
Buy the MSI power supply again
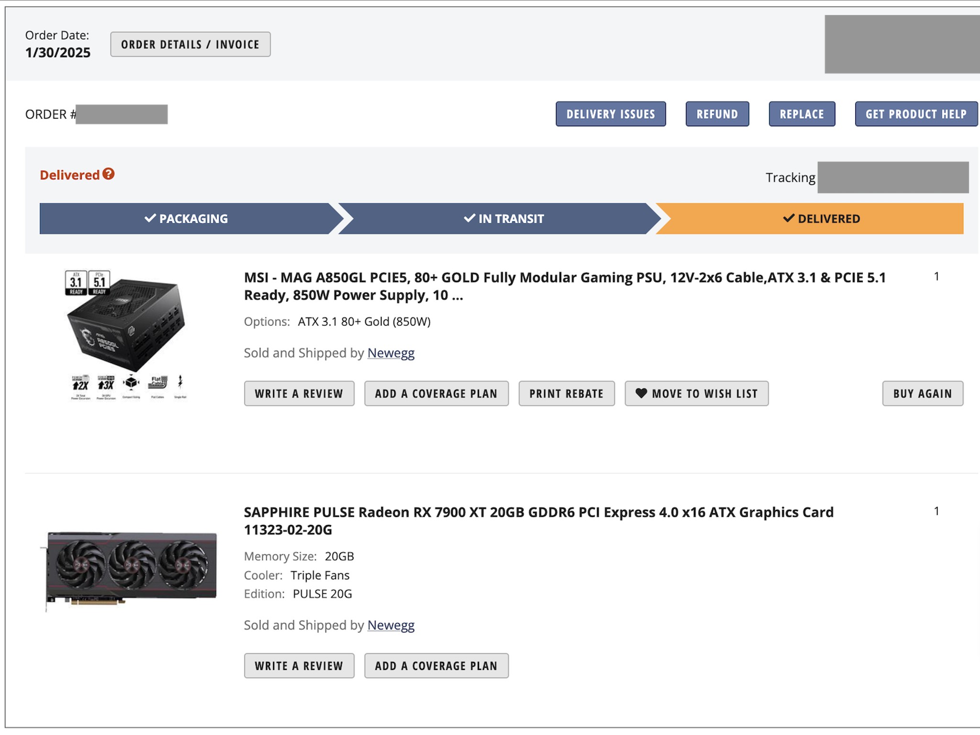pos(922,393)
